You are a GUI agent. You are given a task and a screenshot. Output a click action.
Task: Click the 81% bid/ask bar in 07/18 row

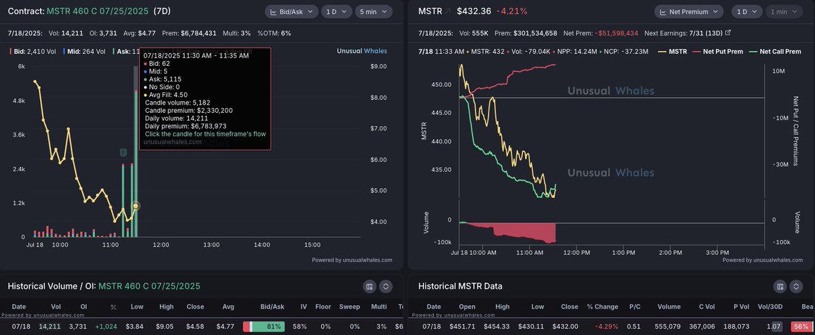click(264, 327)
